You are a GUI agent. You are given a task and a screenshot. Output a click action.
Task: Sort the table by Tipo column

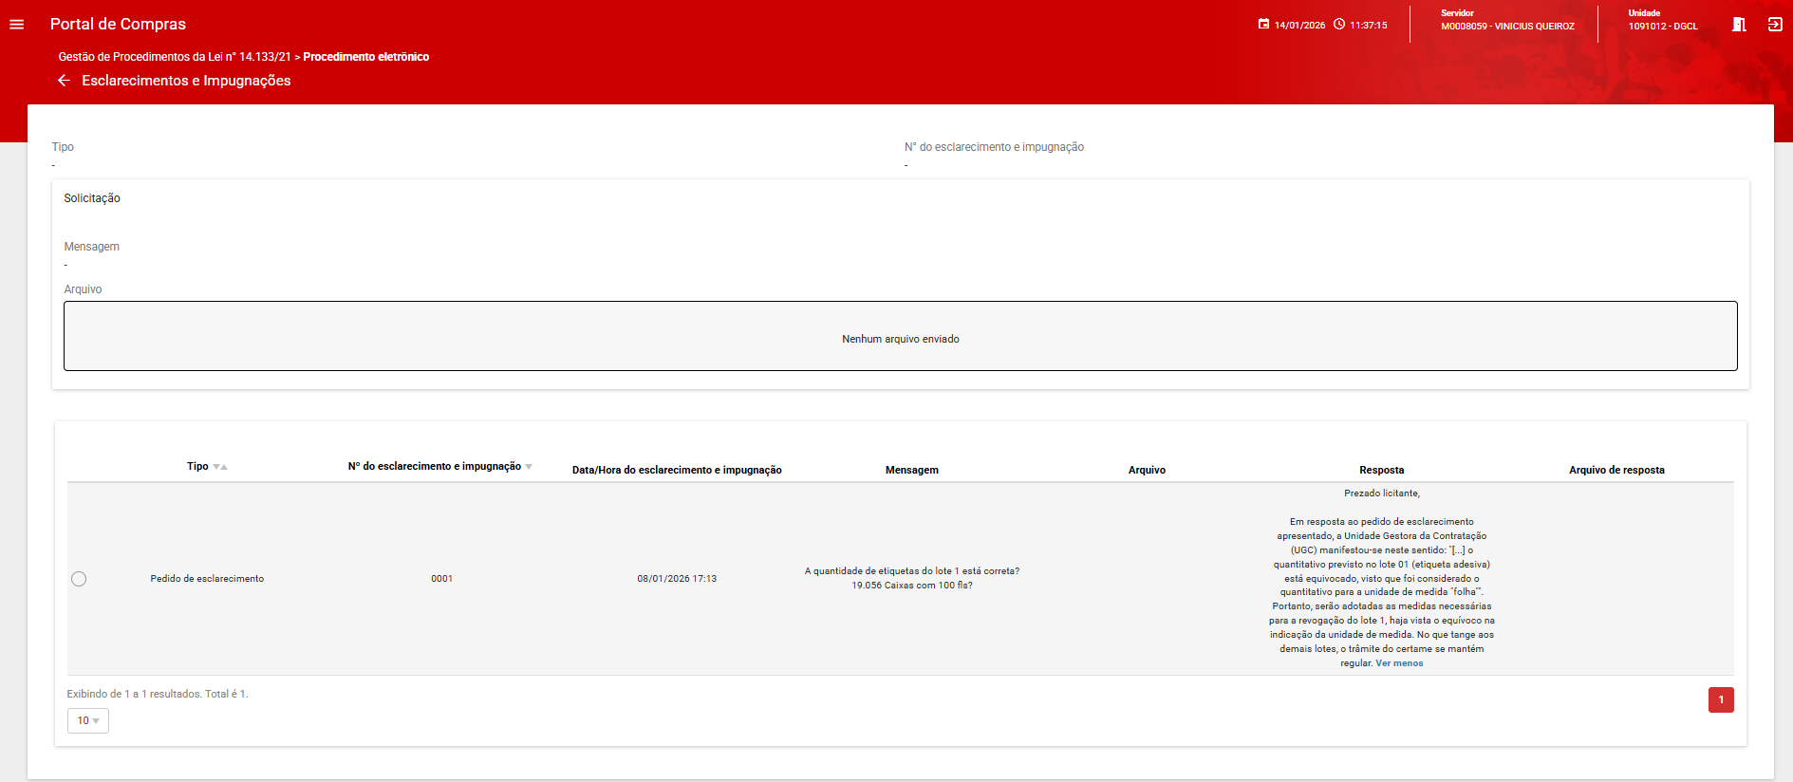[207, 466]
